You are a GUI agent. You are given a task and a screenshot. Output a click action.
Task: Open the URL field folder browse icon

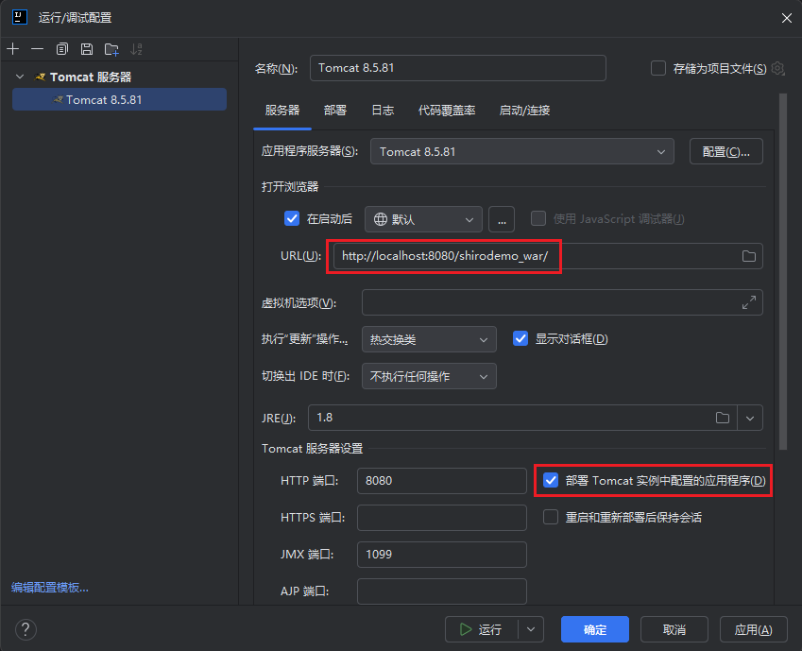(749, 256)
